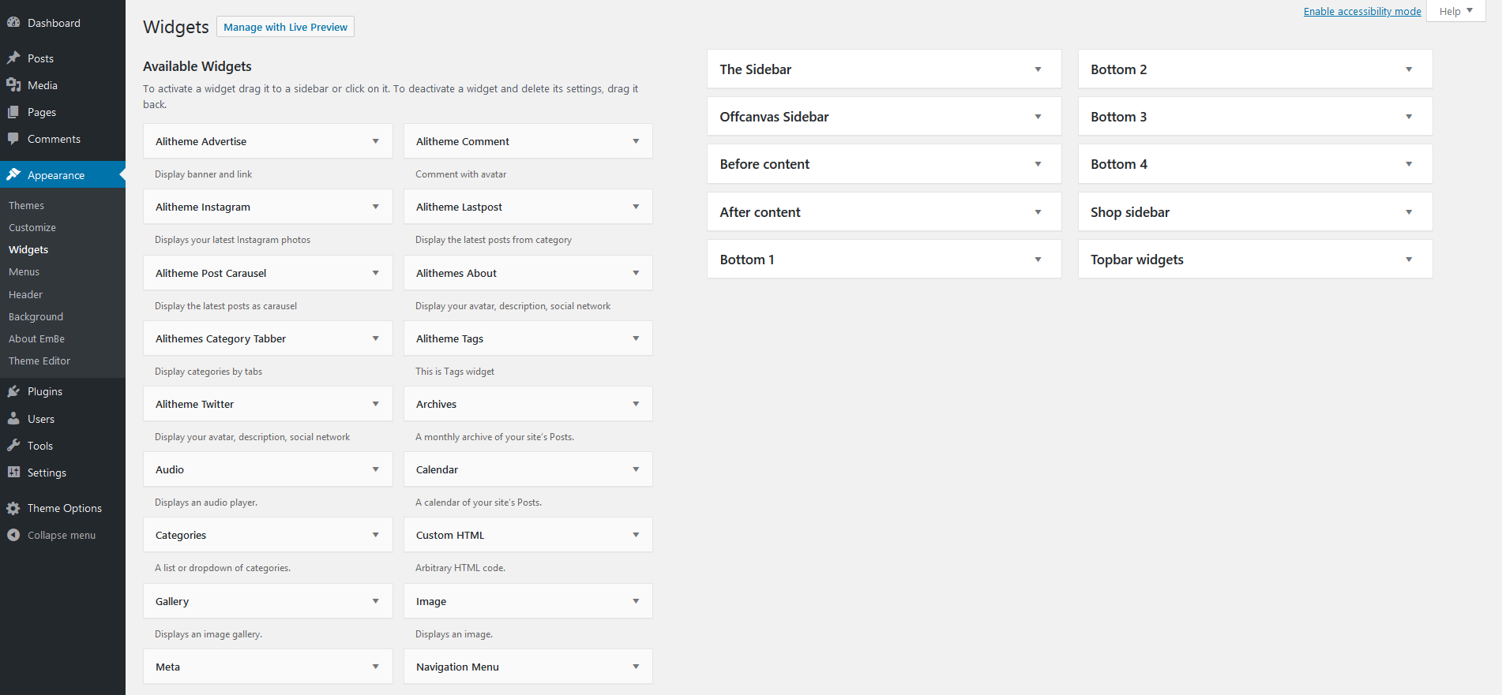This screenshot has width=1502, height=695.
Task: Expand the Alitheme Post Carausel arrow
Action: 376,273
